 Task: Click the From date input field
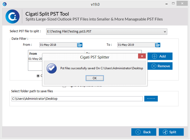tap(58, 45)
